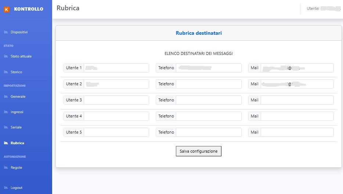The height and width of the screenshot is (194, 343).
Task: Open Seriale settings
Action: (x=16, y=127)
